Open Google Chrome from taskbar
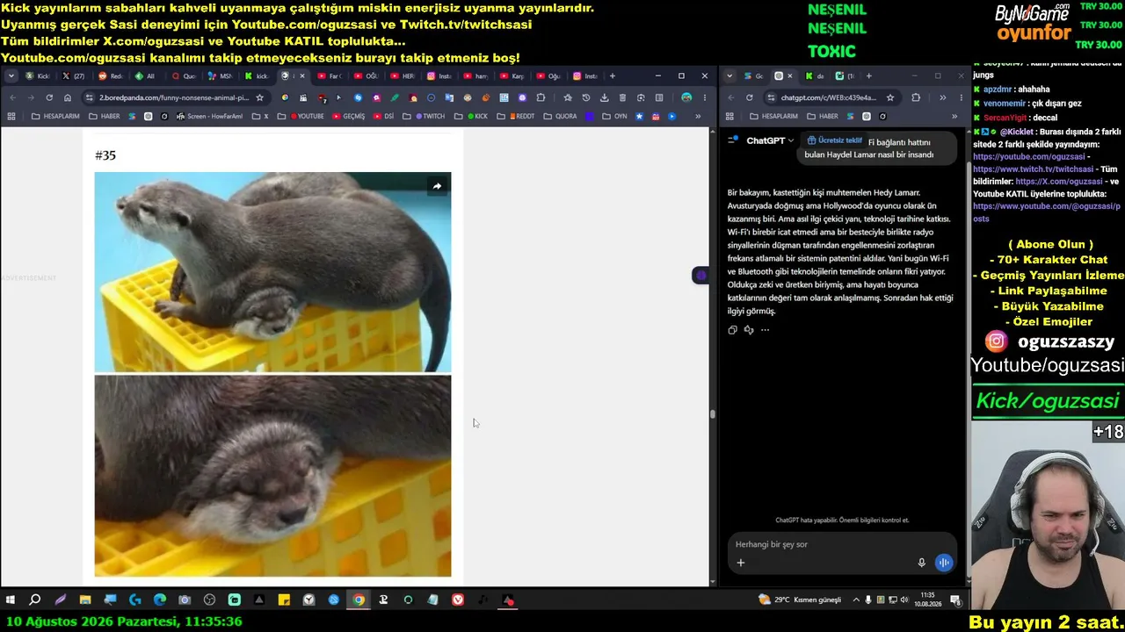The image size is (1125, 632). tap(359, 600)
